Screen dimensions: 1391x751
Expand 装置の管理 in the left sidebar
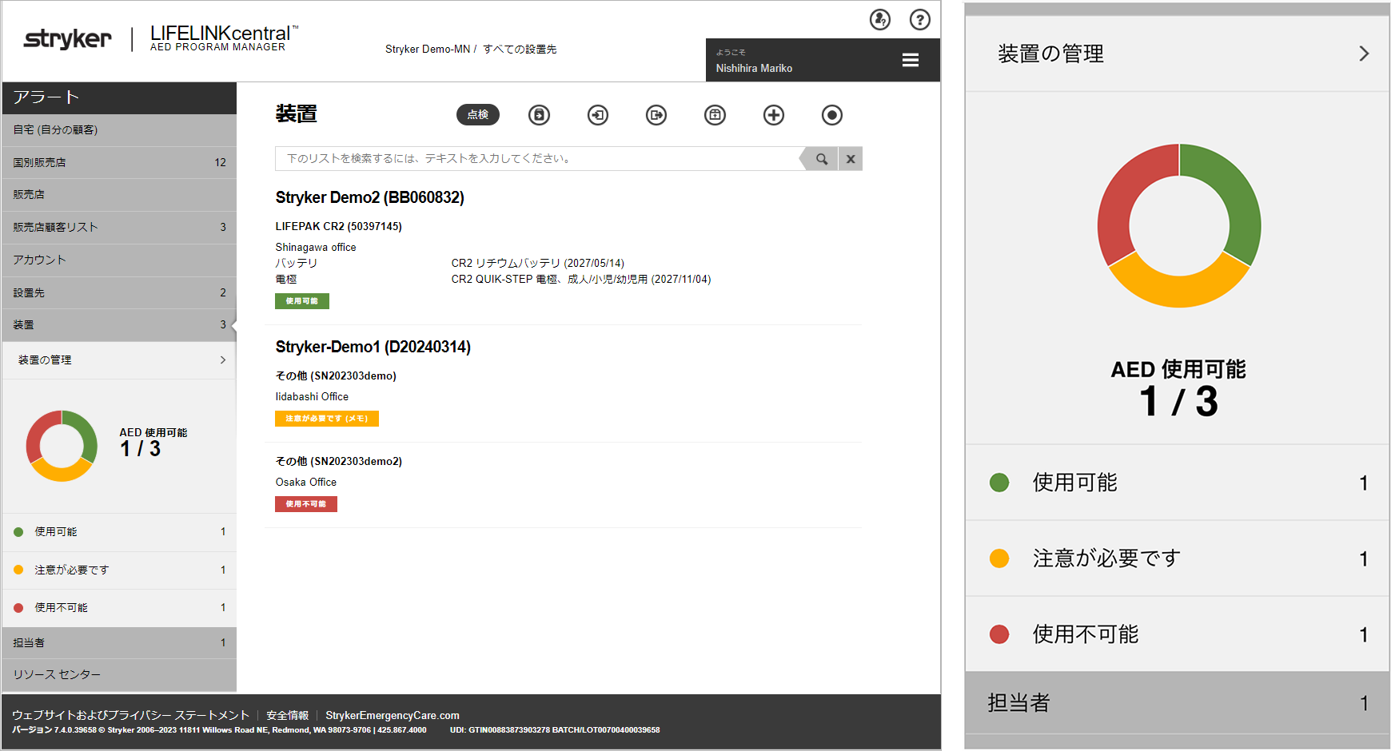[x=119, y=360]
